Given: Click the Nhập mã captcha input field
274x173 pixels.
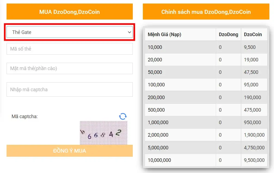Looking at the screenshot, I should [x=69, y=90].
